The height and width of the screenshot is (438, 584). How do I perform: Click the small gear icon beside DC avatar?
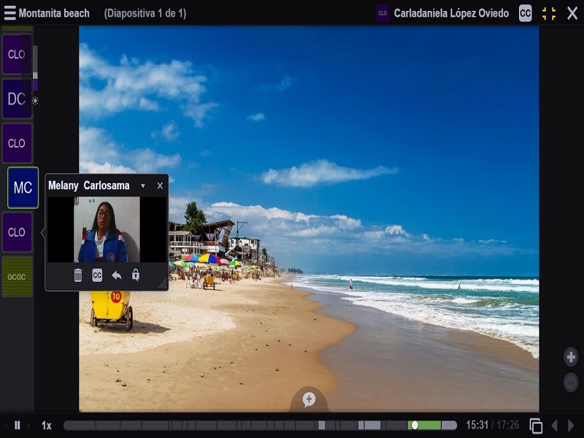pos(35,101)
